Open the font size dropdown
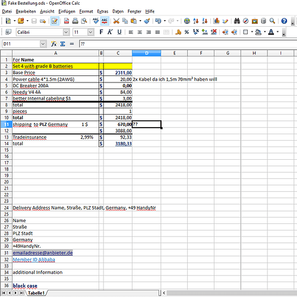The image size is (297, 297). [90, 32]
